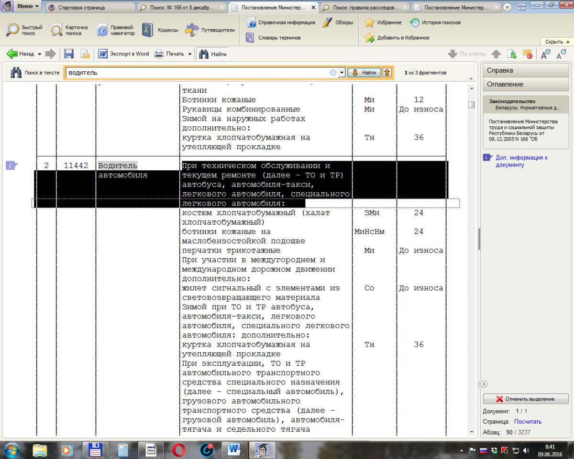The height and width of the screenshot is (459, 574).
Task: Find previous match with orange up arrow
Action: pos(387,73)
